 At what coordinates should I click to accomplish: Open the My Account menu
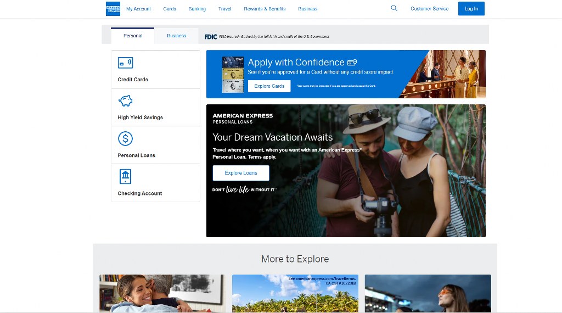tap(138, 9)
